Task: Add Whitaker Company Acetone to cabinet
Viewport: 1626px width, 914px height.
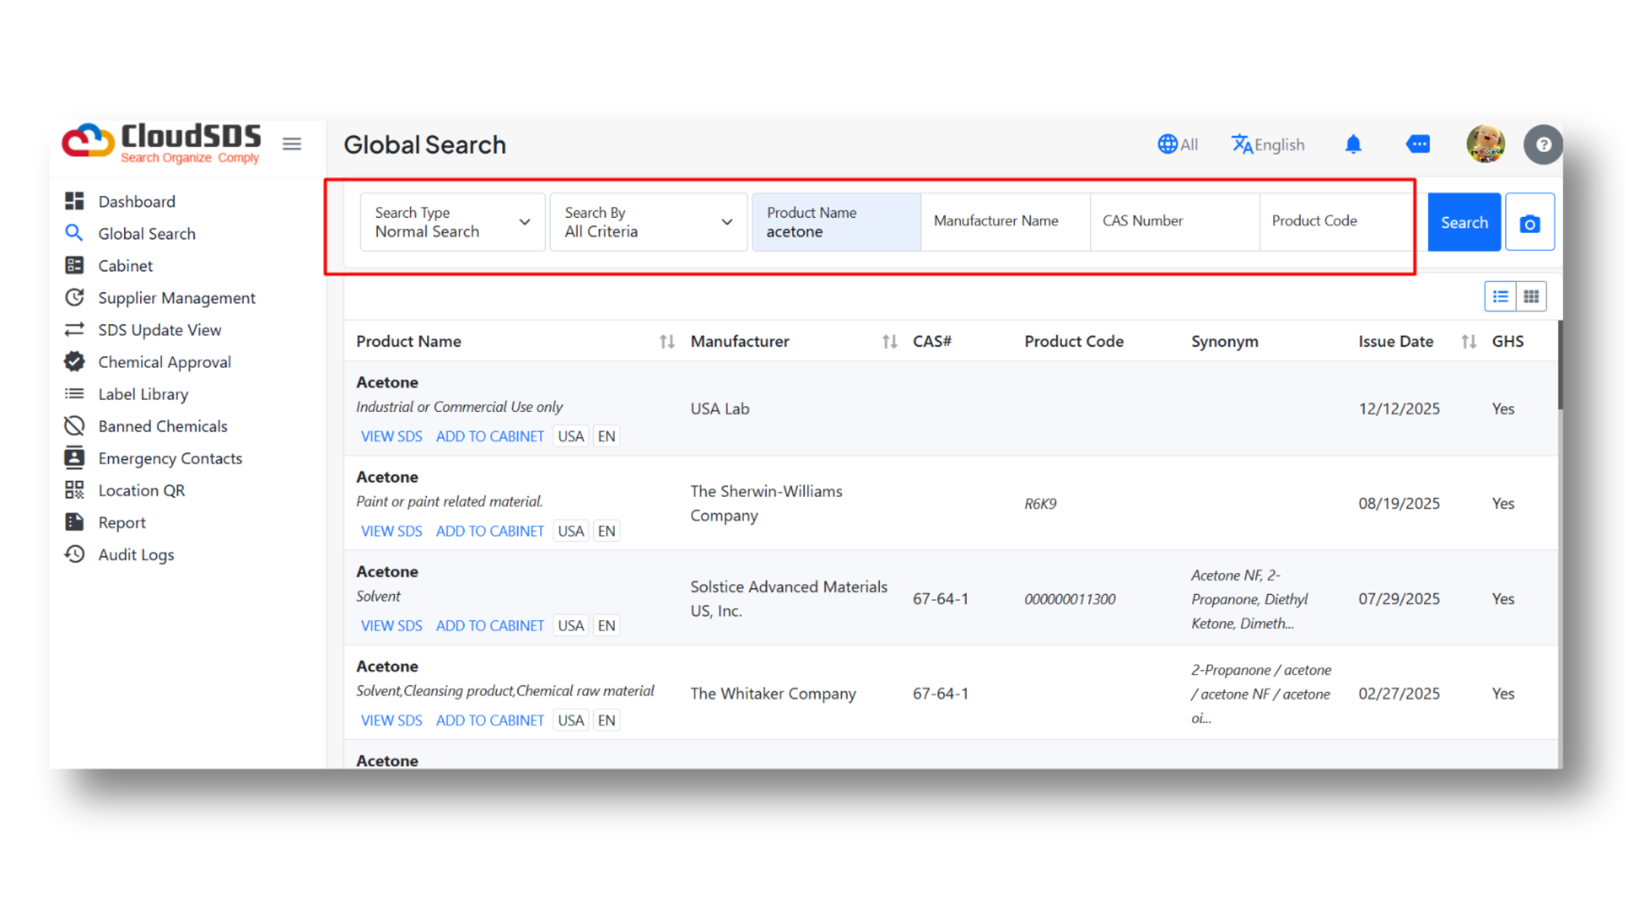Action: [x=489, y=720]
